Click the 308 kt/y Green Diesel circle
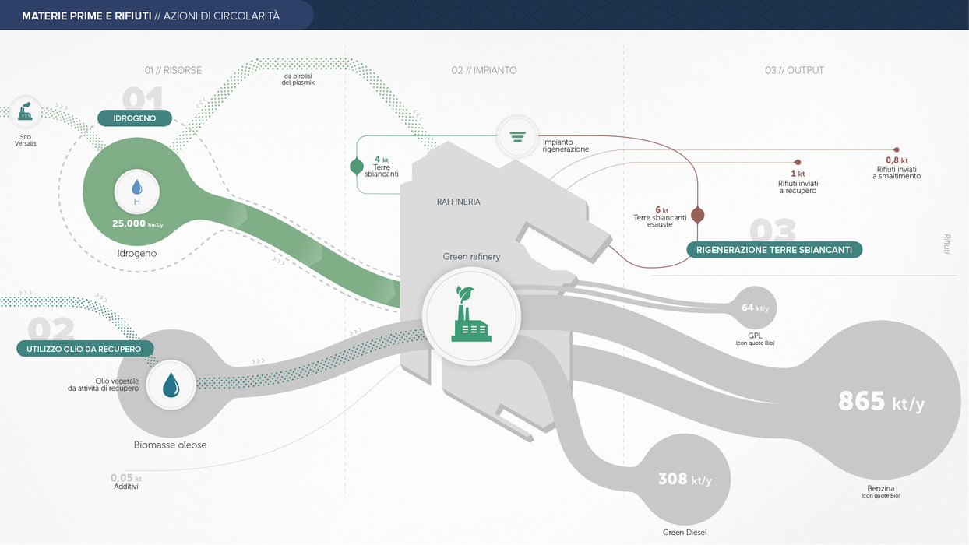The height and width of the screenshot is (545, 969). [x=684, y=480]
